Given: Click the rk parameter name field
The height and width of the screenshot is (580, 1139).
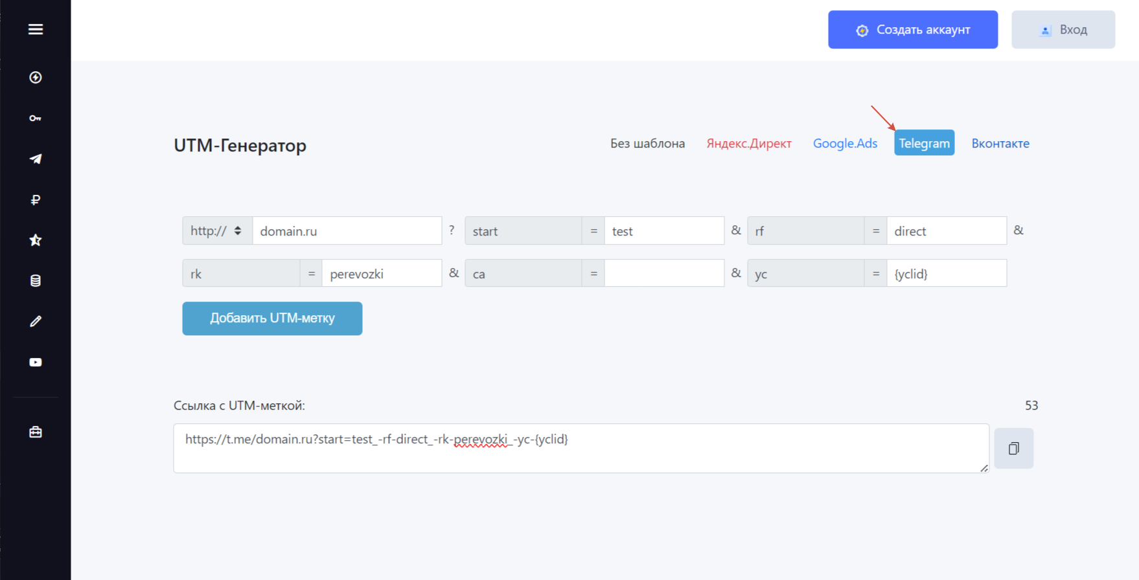Looking at the screenshot, I should (x=241, y=274).
